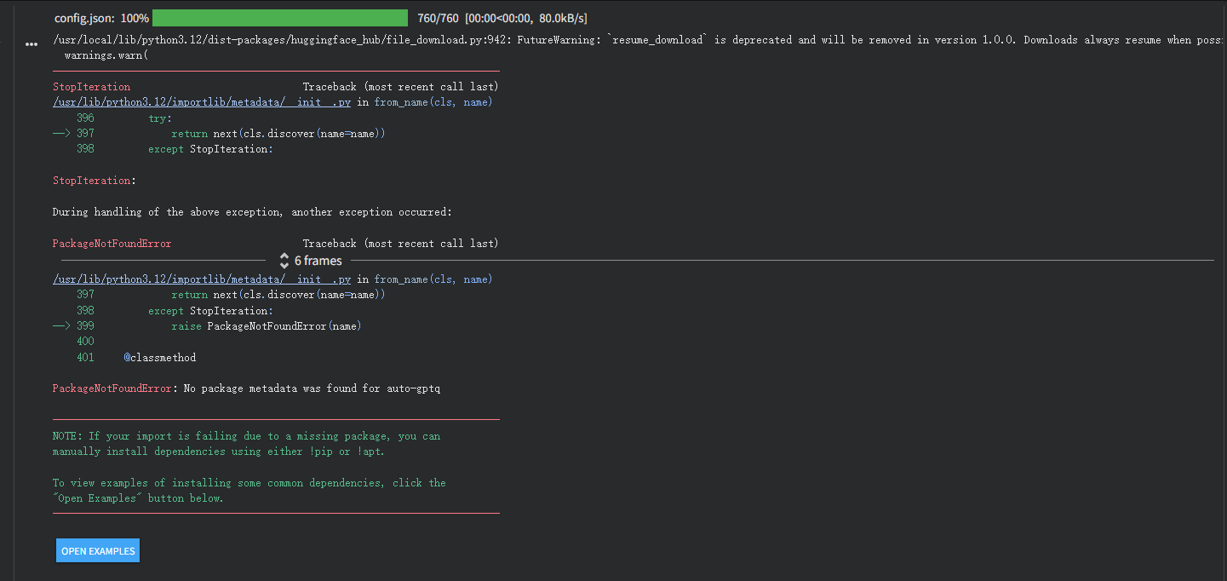Click the line number 401

[85, 358]
